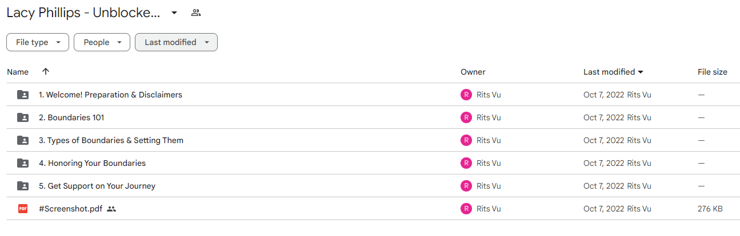Click the shared people icon beside folder title

click(x=196, y=13)
